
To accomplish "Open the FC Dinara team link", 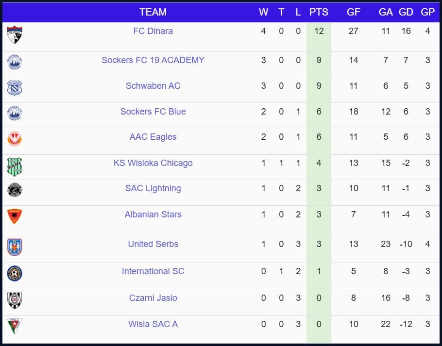I will click(x=153, y=31).
